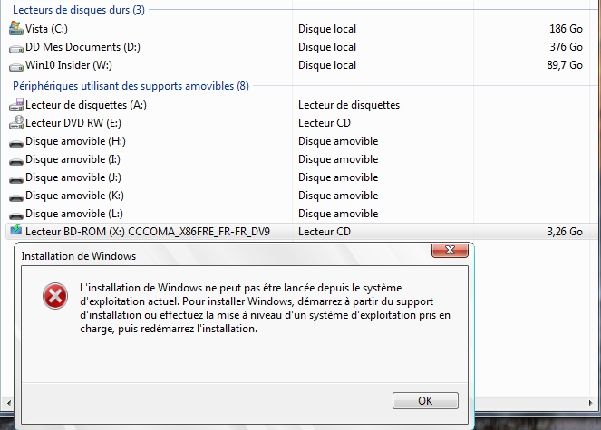Select the Vista (C:) drive name
The image size is (601, 430).
tap(46, 29)
